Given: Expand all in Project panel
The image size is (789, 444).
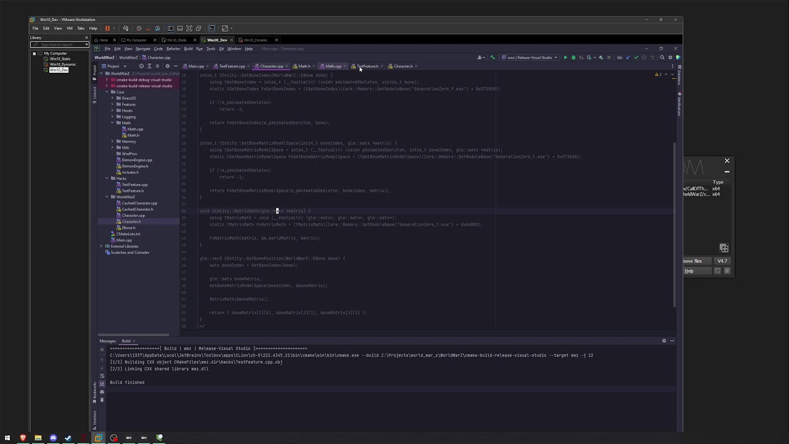Looking at the screenshot, I should 149,66.
